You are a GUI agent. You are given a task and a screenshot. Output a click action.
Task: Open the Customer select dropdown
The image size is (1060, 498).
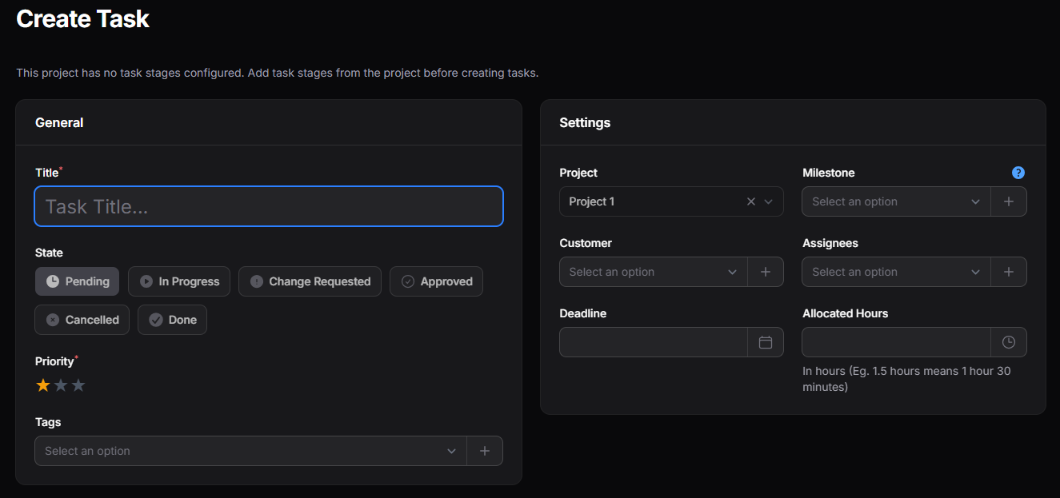point(654,272)
